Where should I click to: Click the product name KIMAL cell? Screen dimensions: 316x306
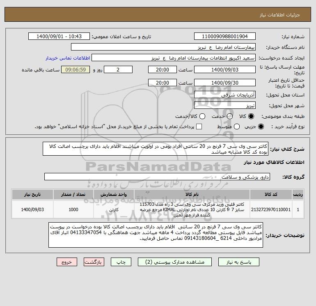[192, 209]
